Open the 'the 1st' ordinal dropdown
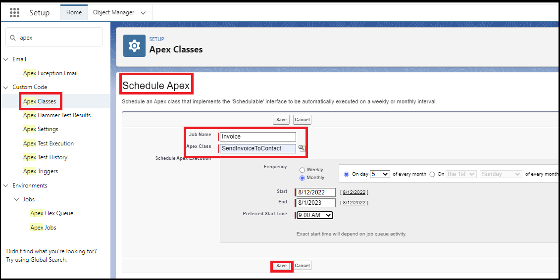The height and width of the screenshot is (280, 560). pos(461,174)
